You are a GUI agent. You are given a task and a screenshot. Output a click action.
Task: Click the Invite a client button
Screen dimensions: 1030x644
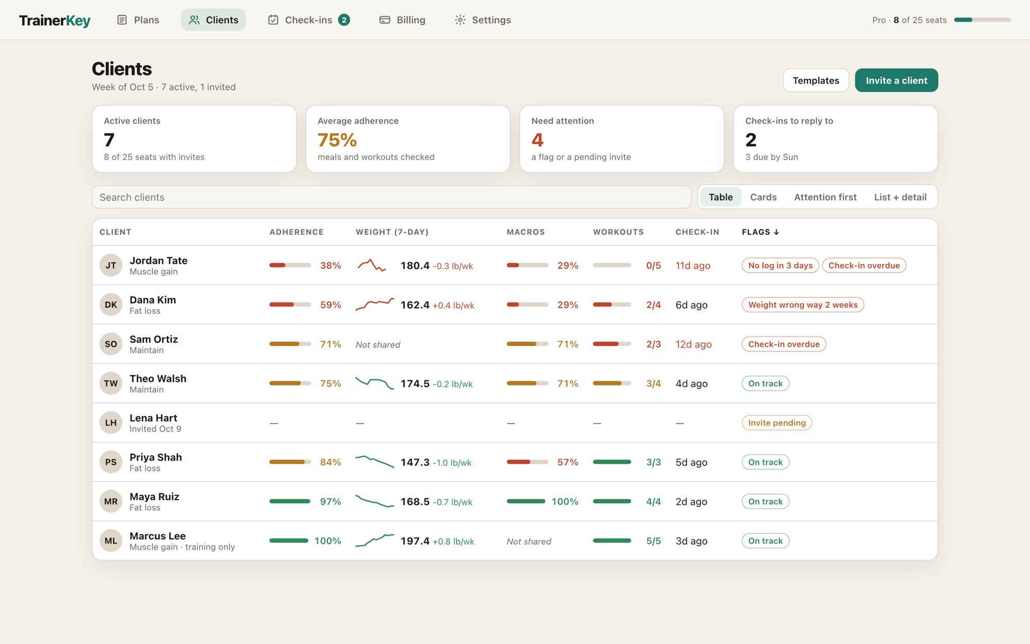click(x=896, y=80)
